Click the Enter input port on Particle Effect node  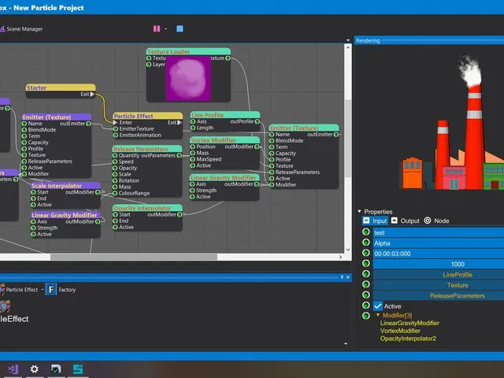point(116,123)
